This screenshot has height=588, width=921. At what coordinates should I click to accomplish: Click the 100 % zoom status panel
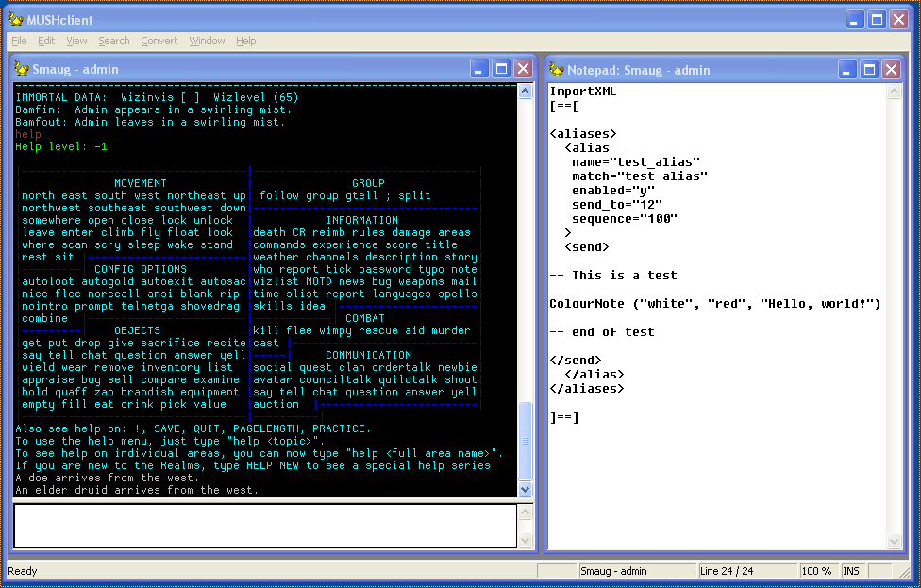pos(817,571)
